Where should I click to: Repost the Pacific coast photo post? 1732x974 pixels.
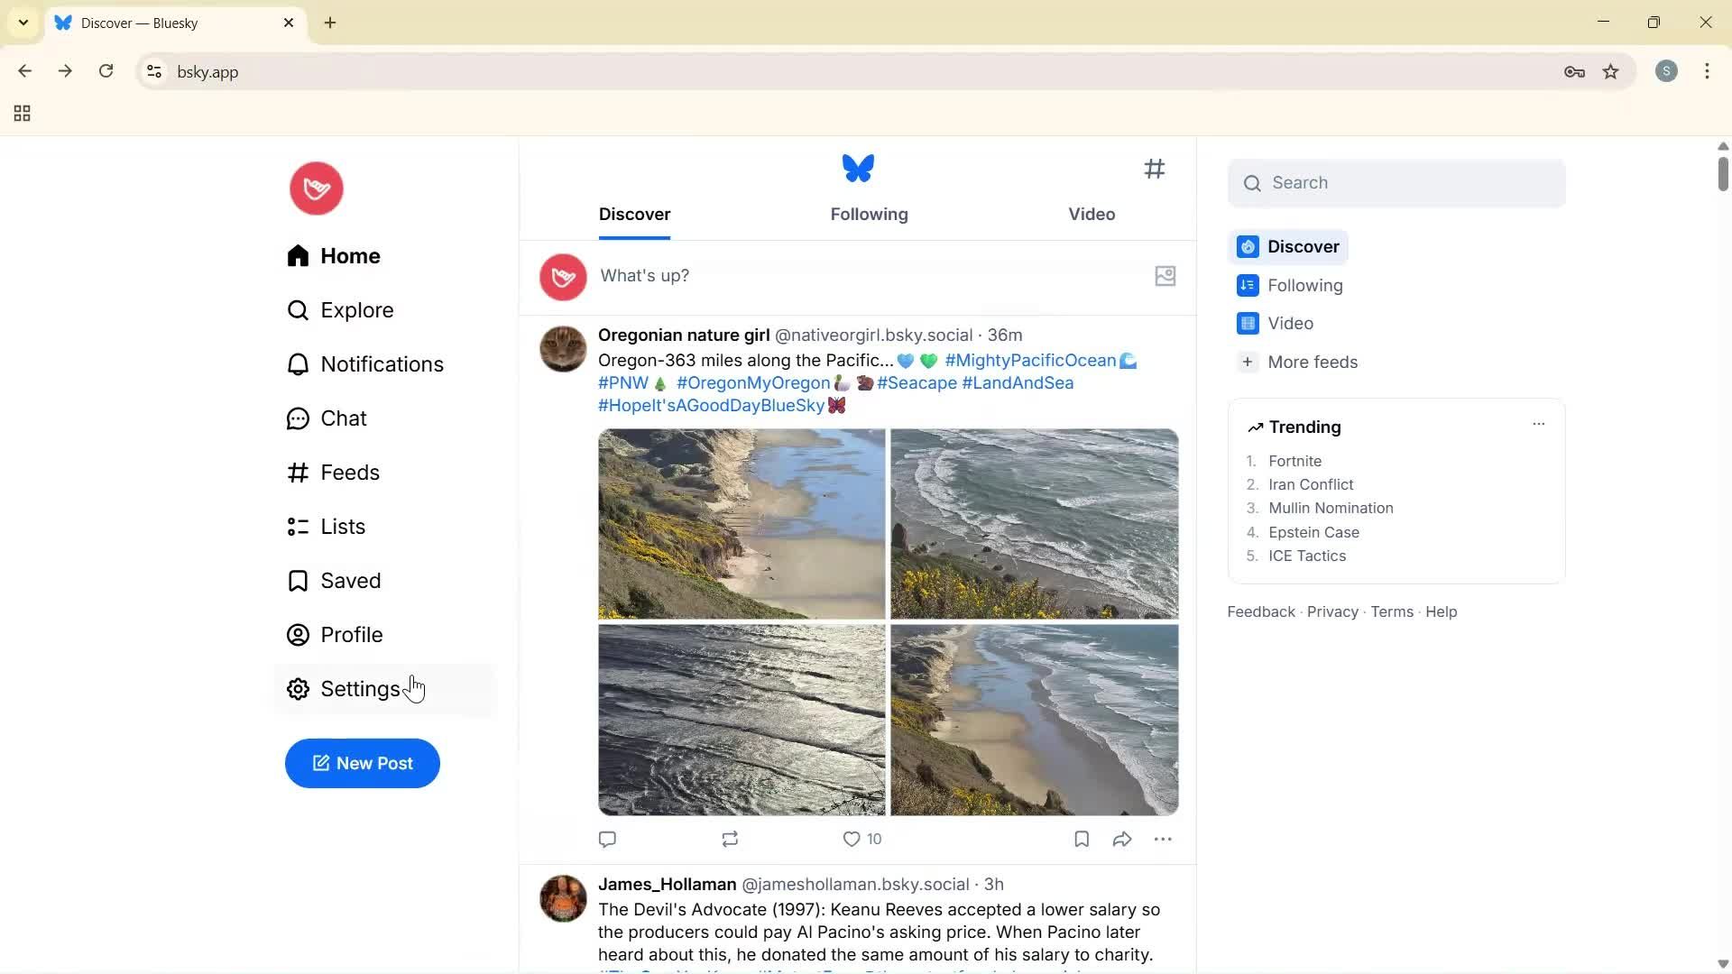pyautogui.click(x=730, y=839)
